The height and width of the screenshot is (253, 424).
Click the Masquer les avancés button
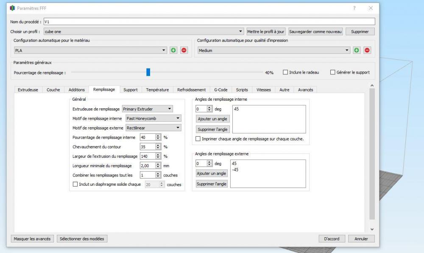[x=32, y=239]
